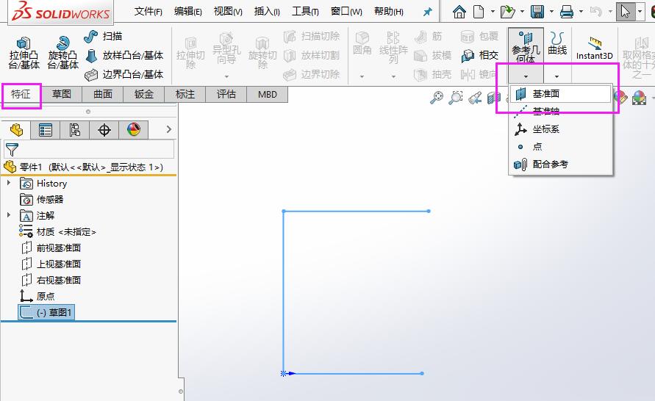The height and width of the screenshot is (401, 655).
Task: Open the PropertyManager tab icon
Action: pos(45,130)
